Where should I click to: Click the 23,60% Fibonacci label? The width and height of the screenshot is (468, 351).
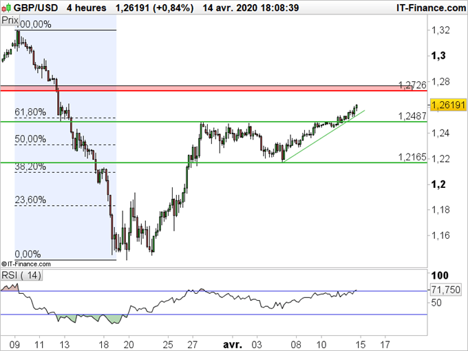[x=30, y=200]
